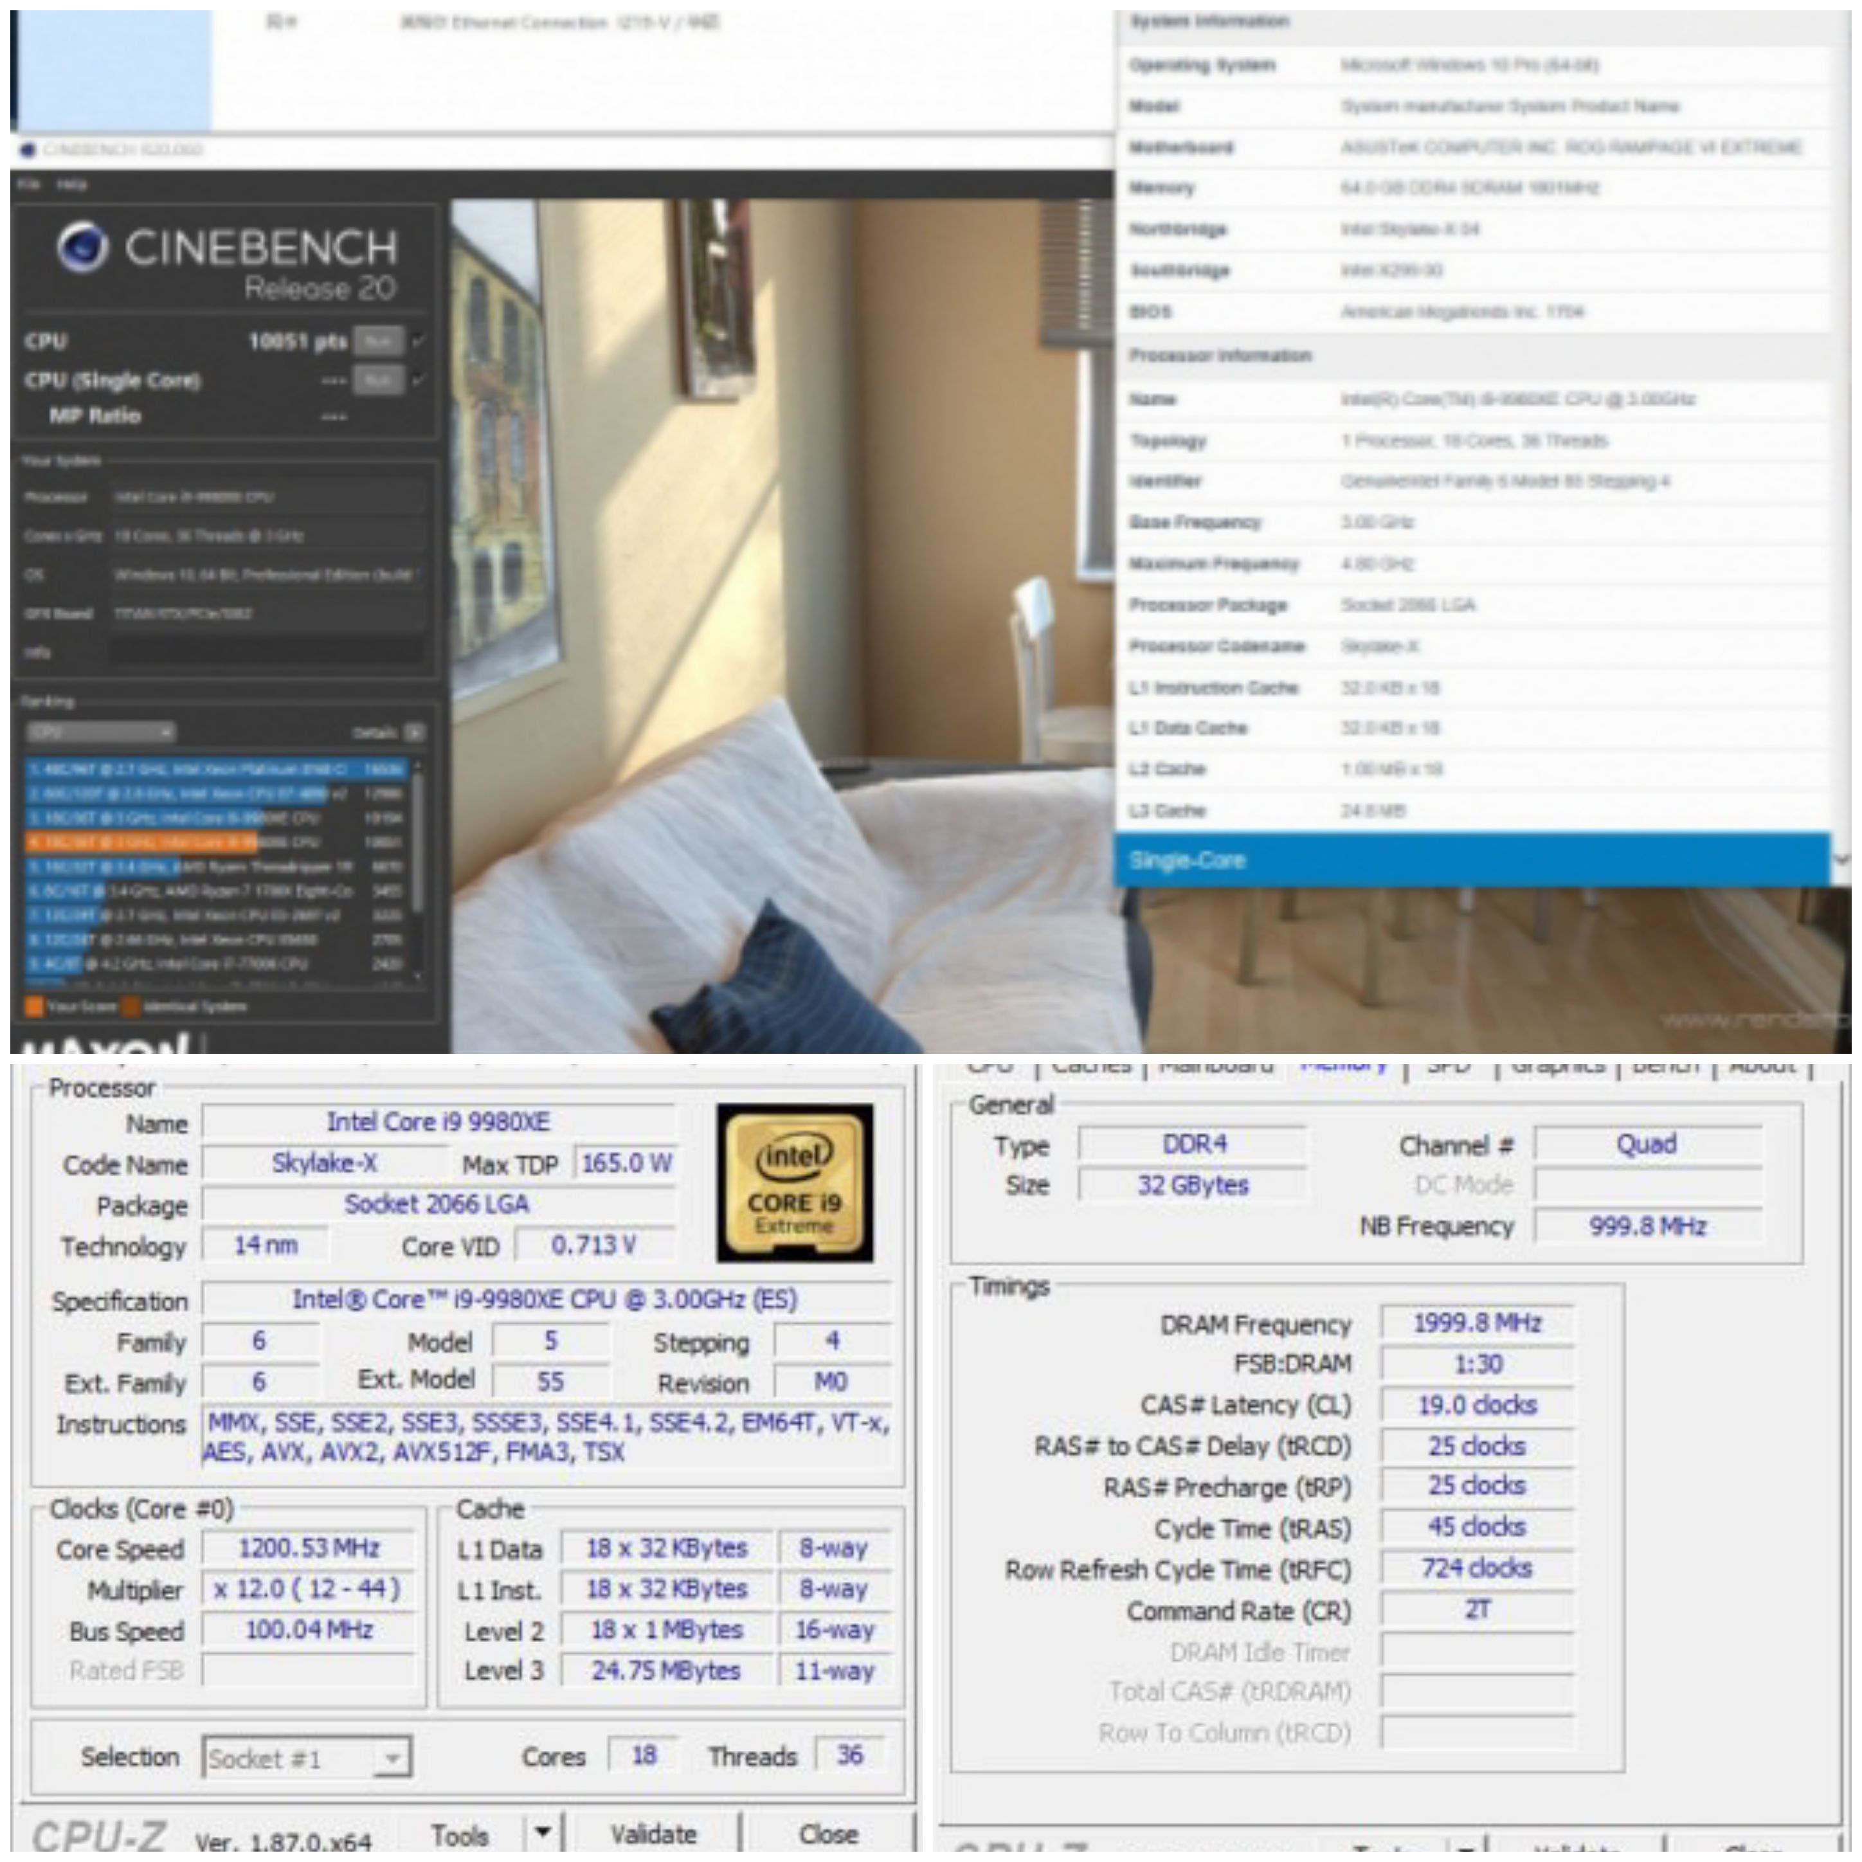Open the Socket #1 selection dropdown
The image size is (1862, 1862).
[307, 1758]
